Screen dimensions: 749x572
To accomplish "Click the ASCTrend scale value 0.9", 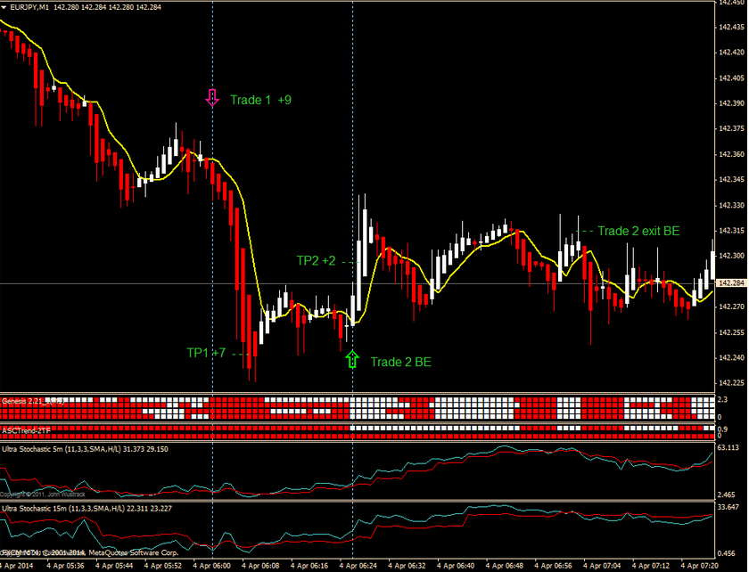I will click(722, 429).
